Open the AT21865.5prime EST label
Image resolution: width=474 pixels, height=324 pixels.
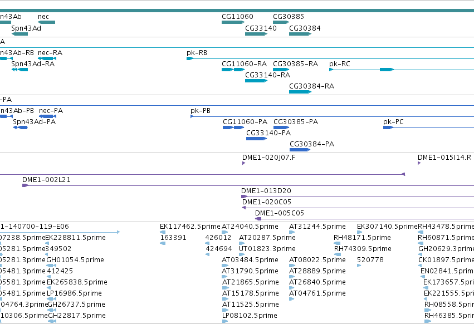tap(251, 283)
